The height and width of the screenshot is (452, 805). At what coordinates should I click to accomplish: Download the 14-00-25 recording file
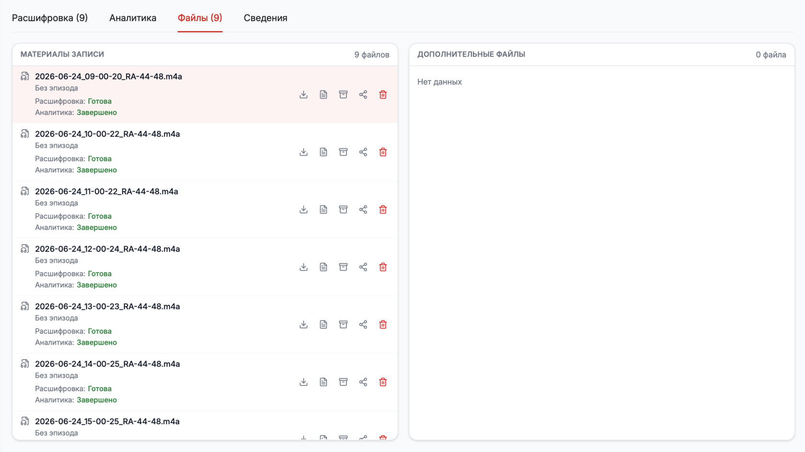pyautogui.click(x=303, y=382)
